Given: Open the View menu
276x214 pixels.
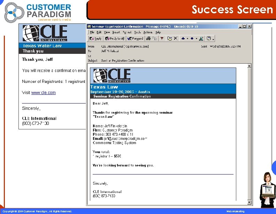Looking at the screenshot, I should [x=107, y=32].
